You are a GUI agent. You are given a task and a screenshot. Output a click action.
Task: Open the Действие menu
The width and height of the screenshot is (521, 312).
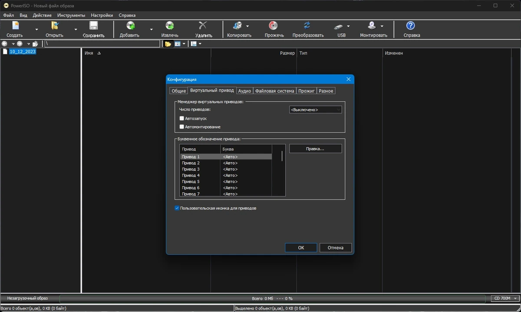tap(42, 15)
